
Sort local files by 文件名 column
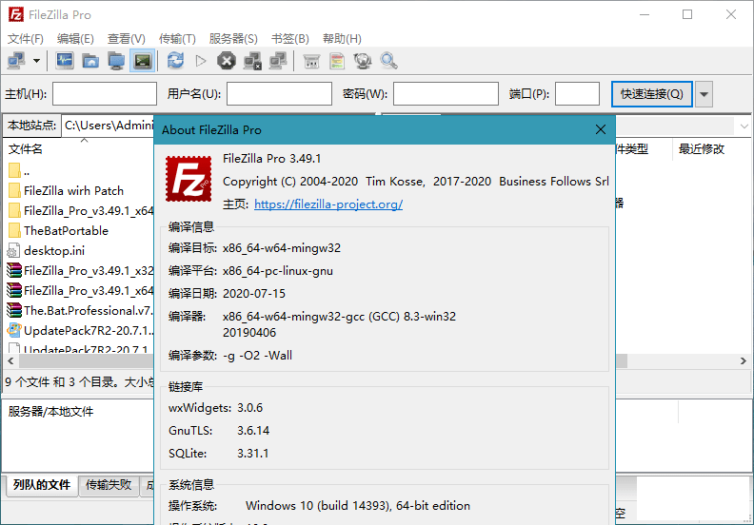[x=25, y=149]
